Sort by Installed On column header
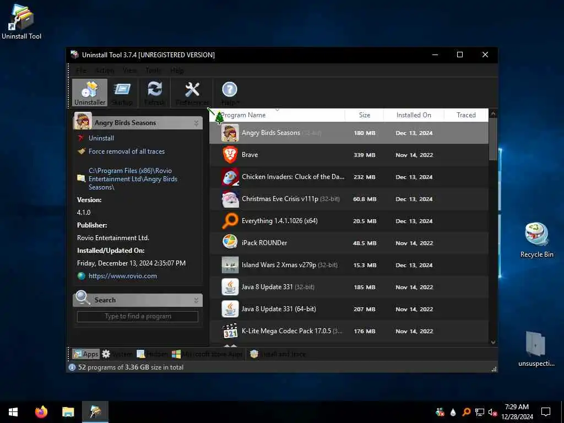564x423 pixels. [x=414, y=115]
